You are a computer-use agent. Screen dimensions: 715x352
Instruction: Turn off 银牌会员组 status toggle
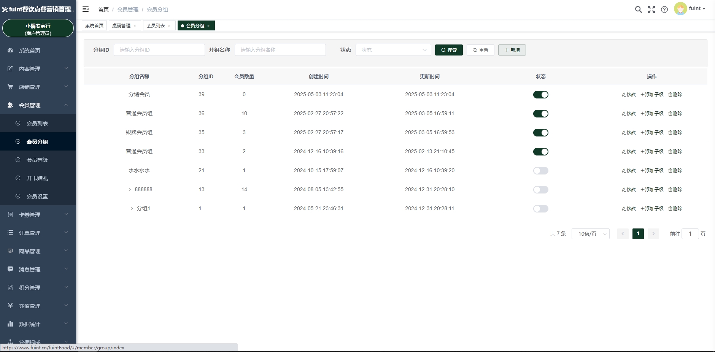[540, 133]
